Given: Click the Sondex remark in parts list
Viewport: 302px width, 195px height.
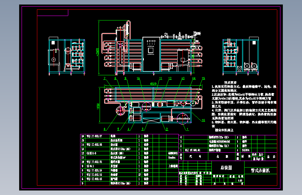Looking at the screenshot, I should click(x=172, y=158).
